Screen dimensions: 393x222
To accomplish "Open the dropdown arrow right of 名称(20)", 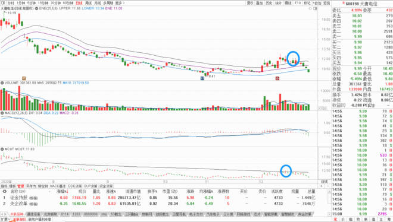I will click(x=49, y=192).
